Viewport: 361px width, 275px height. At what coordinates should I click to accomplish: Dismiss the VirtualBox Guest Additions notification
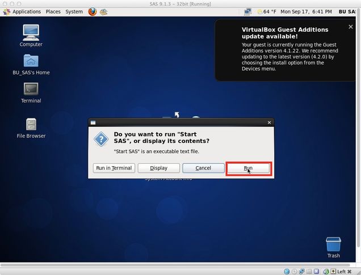pos(350,27)
